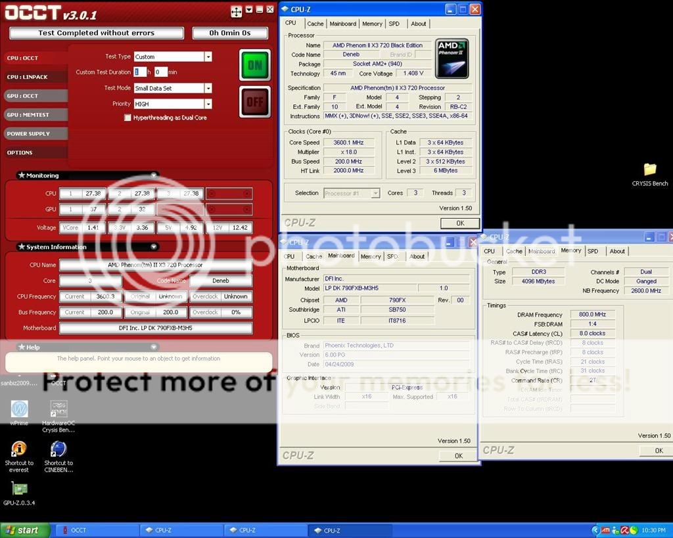Click the star icon beside Monitoring

coord(22,175)
